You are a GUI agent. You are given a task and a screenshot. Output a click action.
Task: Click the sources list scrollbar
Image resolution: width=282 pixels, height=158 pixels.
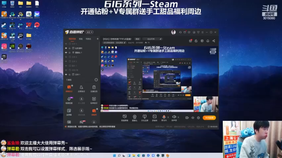pos(99,54)
